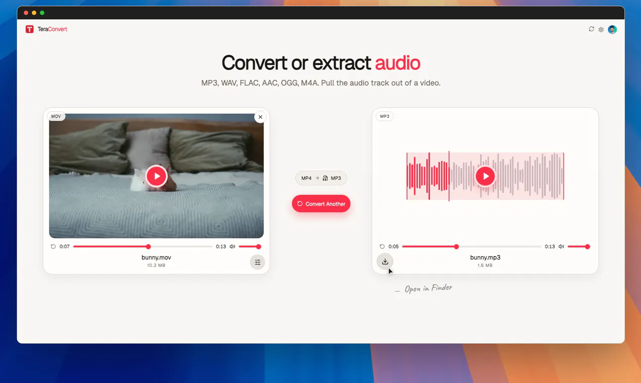Restart bunny.mp3 playback with replay icon
Screen dimensions: 641x383
382,246
